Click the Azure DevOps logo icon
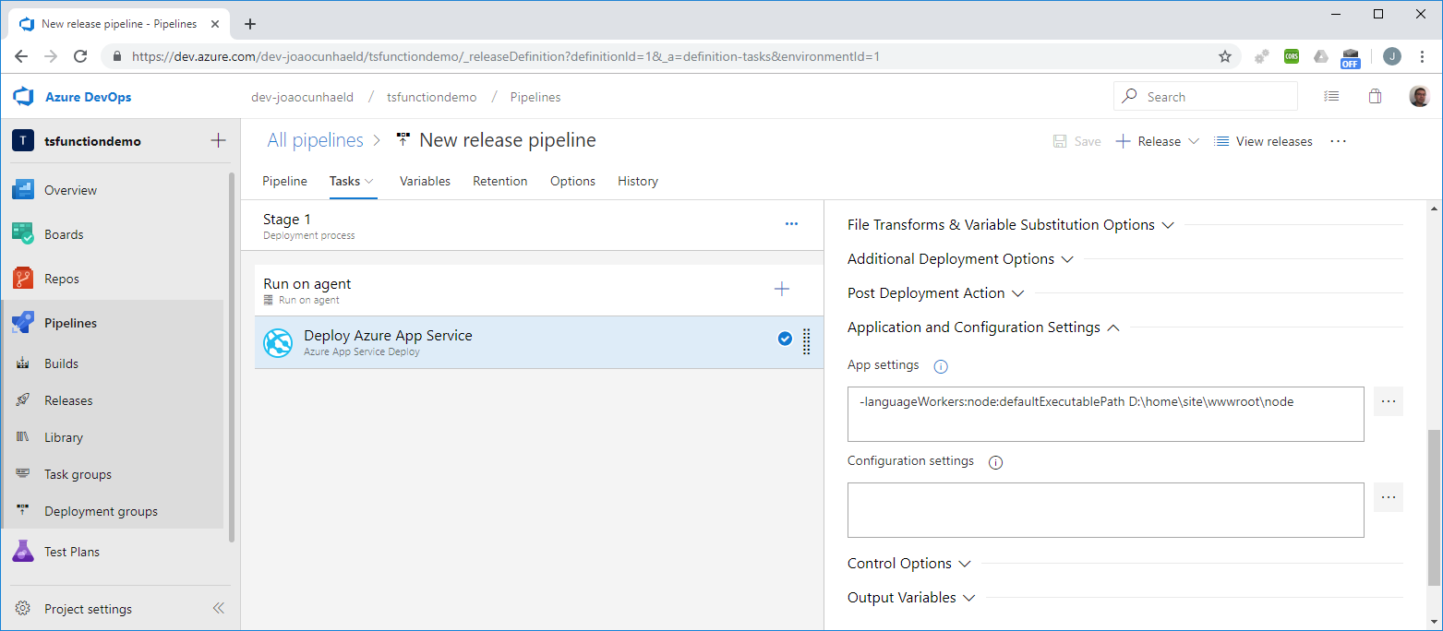Screen dimensions: 1443x631 23,97
